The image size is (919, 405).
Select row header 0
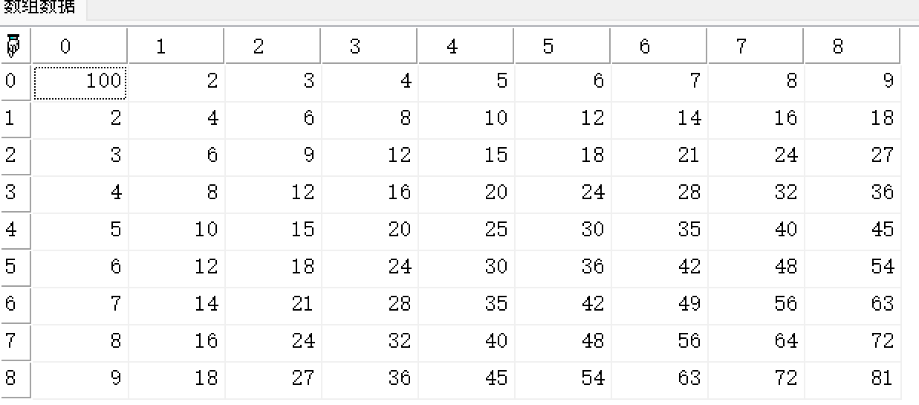[15, 82]
